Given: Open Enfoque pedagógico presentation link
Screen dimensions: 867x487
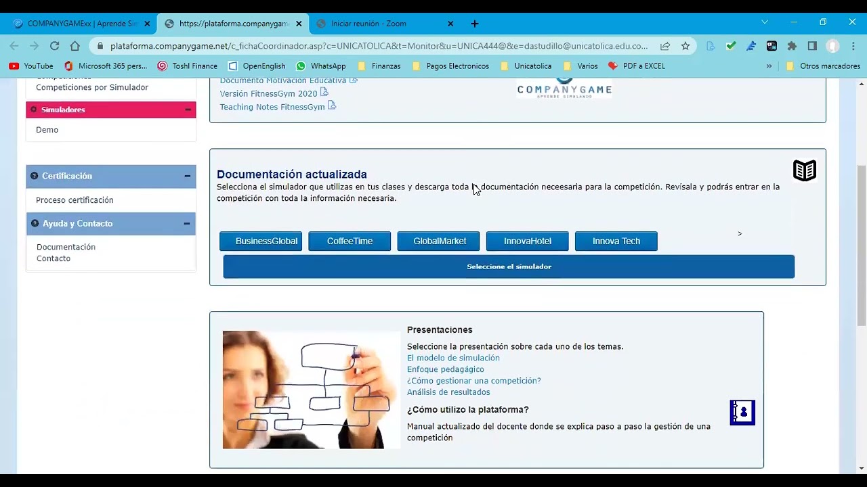Looking at the screenshot, I should pos(446,369).
